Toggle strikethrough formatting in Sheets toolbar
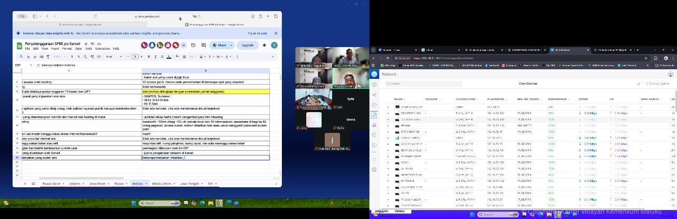The image size is (677, 219). pyautogui.click(x=162, y=57)
